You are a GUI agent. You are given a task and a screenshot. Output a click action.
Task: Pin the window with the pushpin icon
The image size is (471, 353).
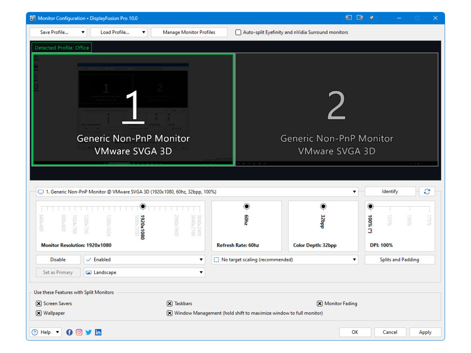click(371, 18)
